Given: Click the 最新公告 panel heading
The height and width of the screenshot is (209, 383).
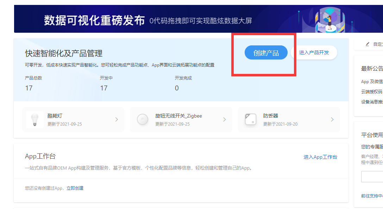Looking at the screenshot, I should coord(372,69).
